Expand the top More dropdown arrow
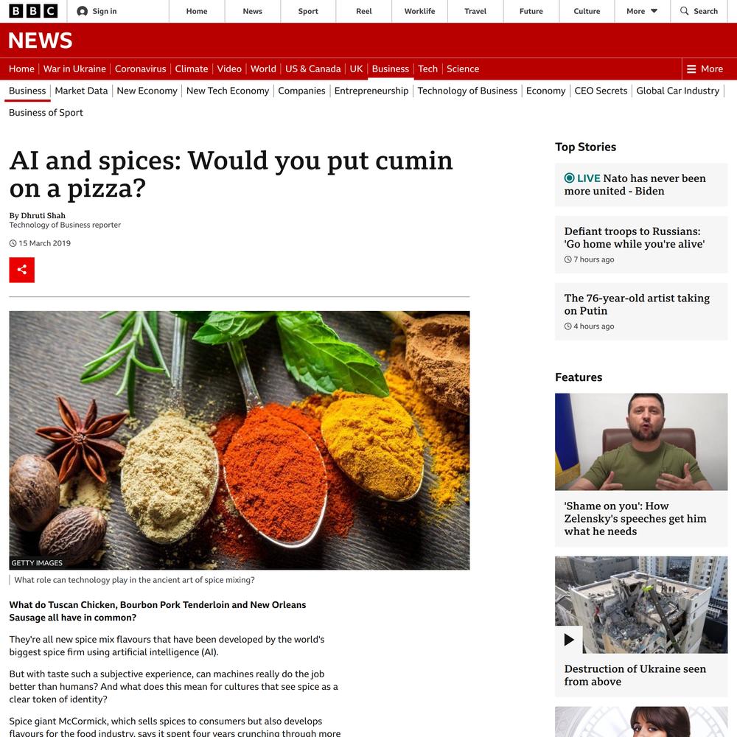The height and width of the screenshot is (737, 737). pos(654,11)
